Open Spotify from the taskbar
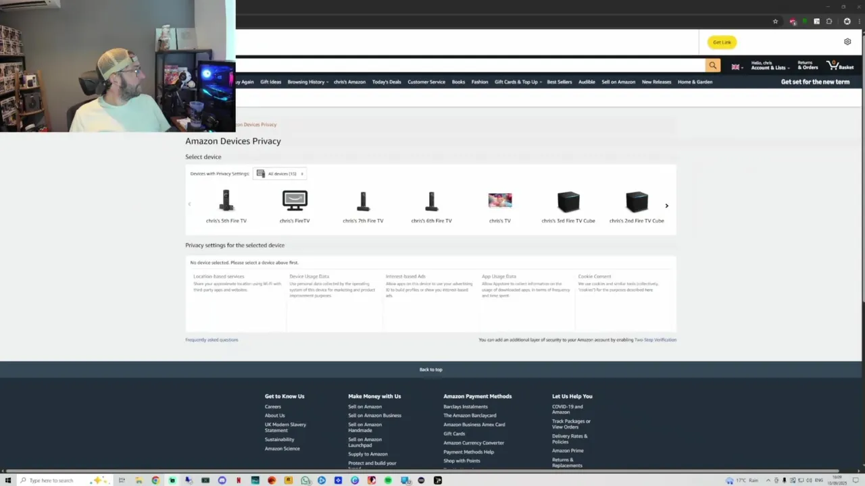The width and height of the screenshot is (865, 486). pyautogui.click(x=388, y=481)
